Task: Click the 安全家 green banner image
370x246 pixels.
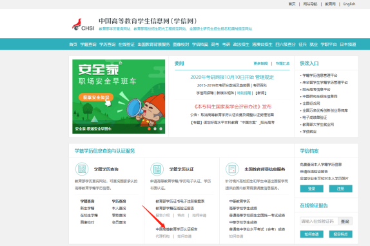Action: click(x=119, y=96)
